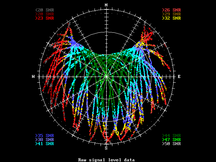Click the '>44 SNR' dark green legend entry
Image resolution: width=216 pixels, height=162 pixels.
[171, 136]
